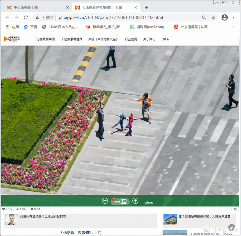This screenshot has width=241, height=236.
Task: View the not-secure site warning icon
Action: coord(37,18)
